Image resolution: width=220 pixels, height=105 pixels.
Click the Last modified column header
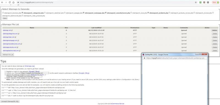[x=96, y=28]
